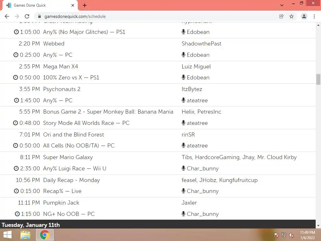Click the page vertical scrollbar thumb
Image resolution: width=321 pixels, height=241 pixels.
[x=318, y=79]
